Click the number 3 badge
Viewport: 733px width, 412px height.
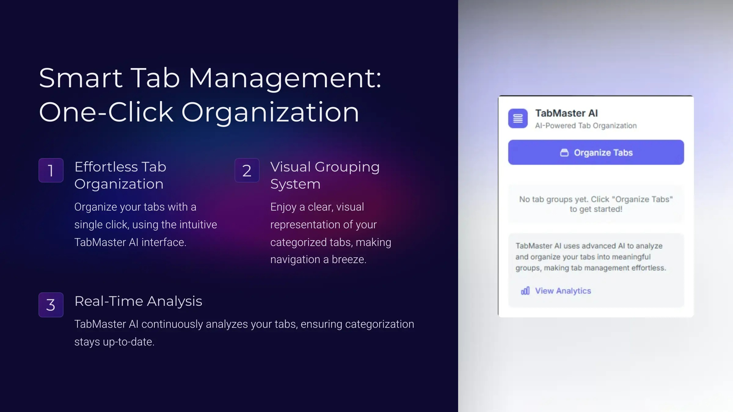pos(51,305)
